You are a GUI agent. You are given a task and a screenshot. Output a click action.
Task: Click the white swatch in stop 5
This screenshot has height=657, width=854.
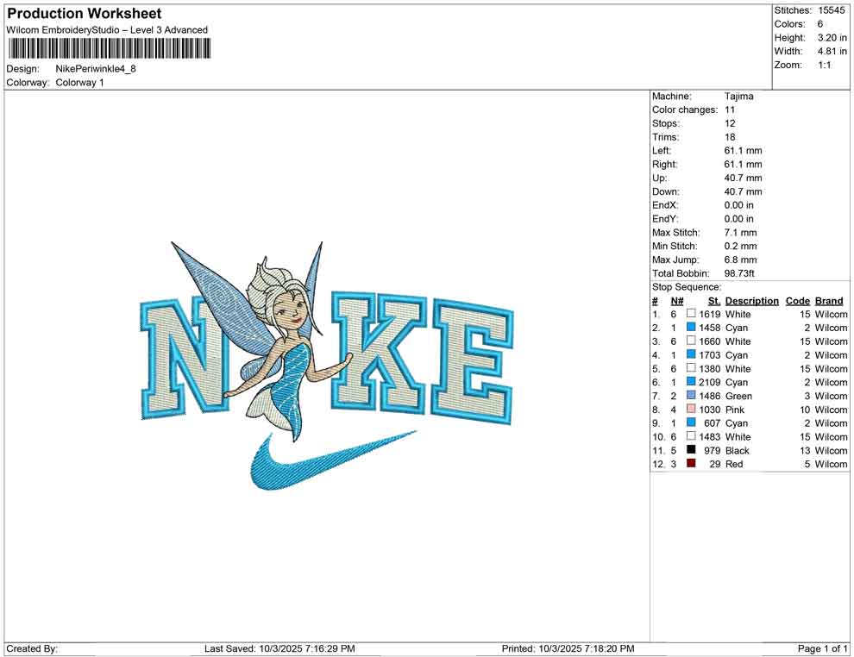[x=691, y=368]
